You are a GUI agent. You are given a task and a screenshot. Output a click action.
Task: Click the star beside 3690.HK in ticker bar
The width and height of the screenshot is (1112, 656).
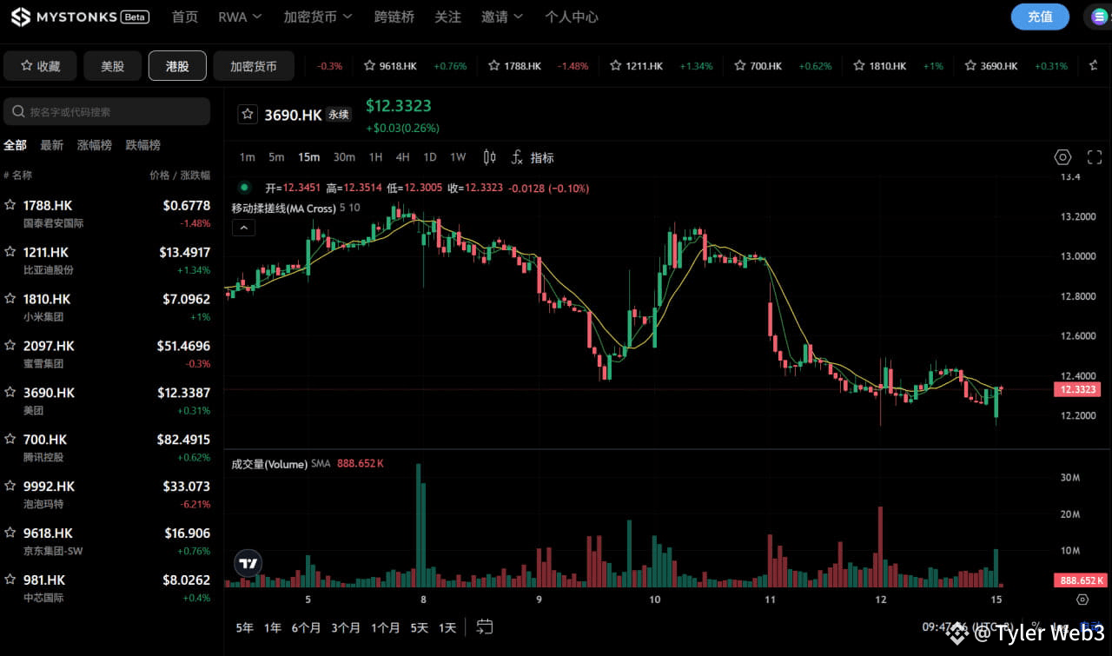(x=971, y=66)
